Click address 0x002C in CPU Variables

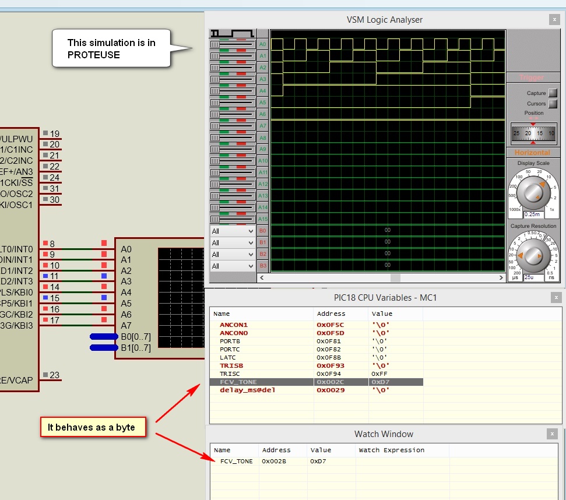(331, 382)
